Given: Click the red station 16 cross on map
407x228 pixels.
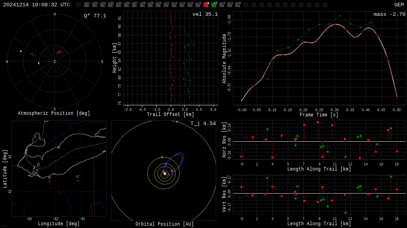Looking at the screenshot, I should [x=49, y=181].
